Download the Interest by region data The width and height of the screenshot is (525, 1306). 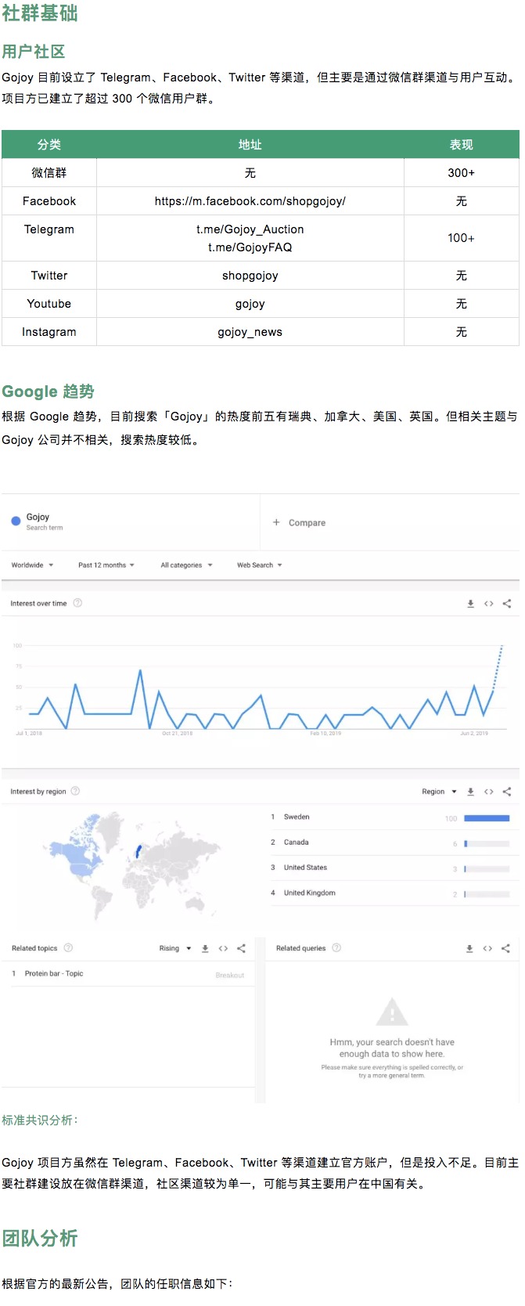[x=470, y=792]
